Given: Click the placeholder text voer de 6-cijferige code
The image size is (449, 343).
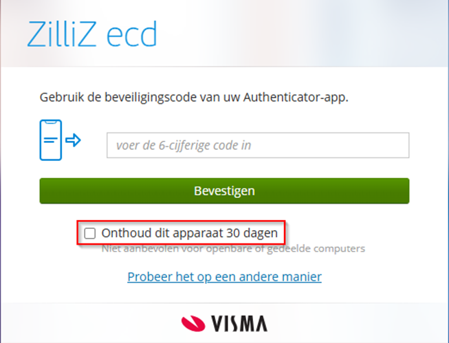Looking at the screenshot, I should pyautogui.click(x=184, y=146).
